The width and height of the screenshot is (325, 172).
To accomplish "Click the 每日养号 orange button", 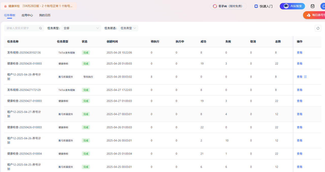I will (314, 15).
